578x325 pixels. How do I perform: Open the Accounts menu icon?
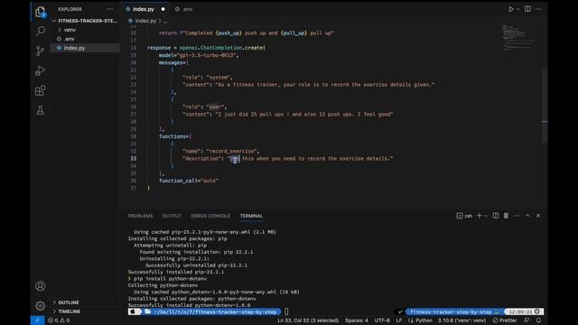[40, 286]
